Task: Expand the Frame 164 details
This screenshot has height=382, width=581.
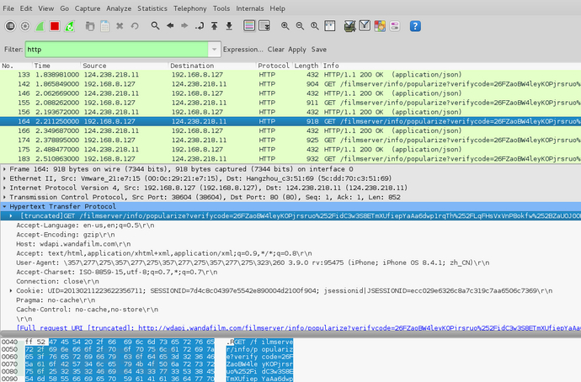Action: [4, 169]
